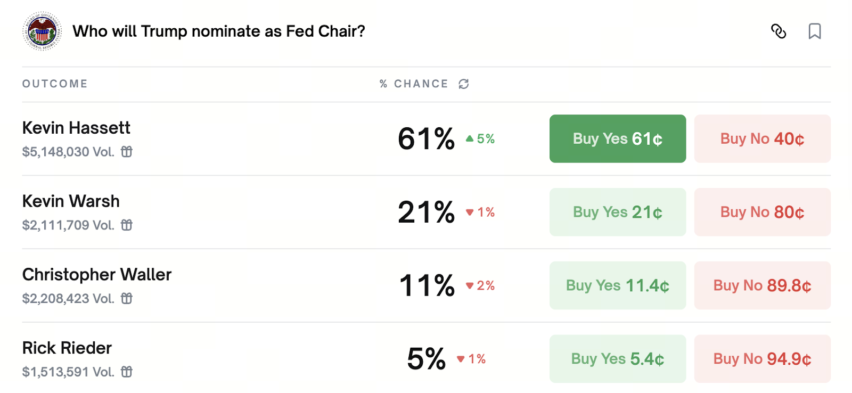Buy No at 94.9¢ for Rick Rieder

(x=762, y=359)
